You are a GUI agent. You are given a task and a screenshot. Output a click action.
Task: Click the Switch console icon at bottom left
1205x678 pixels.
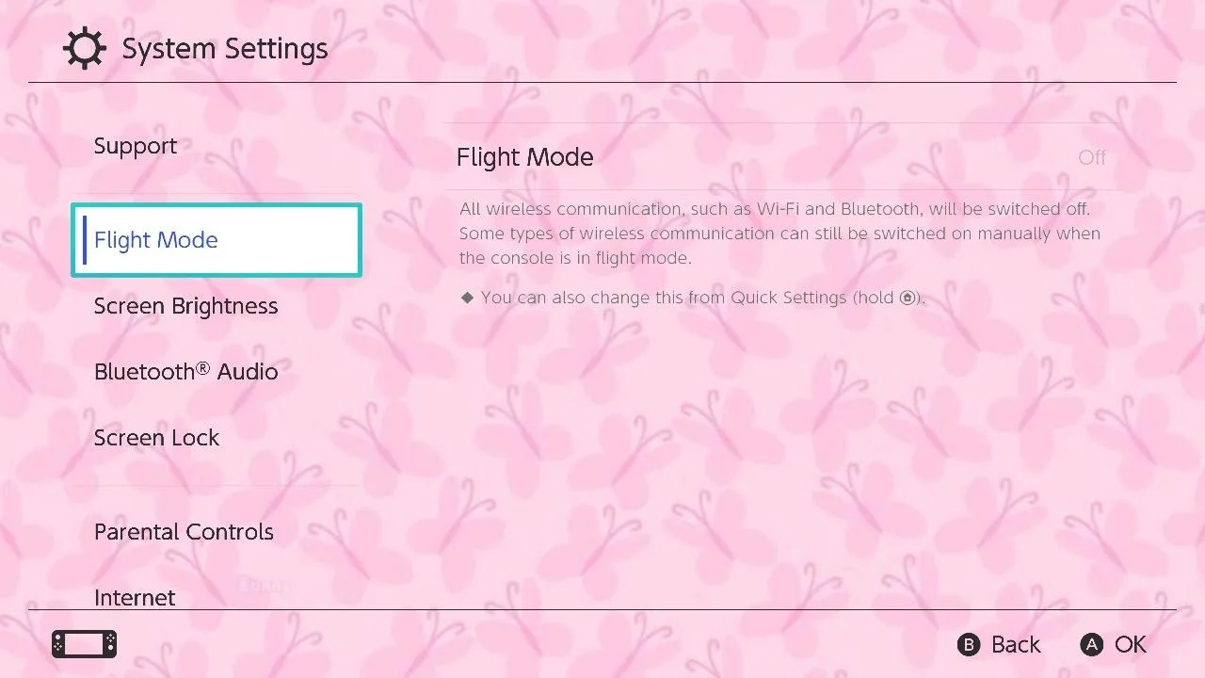click(x=84, y=644)
